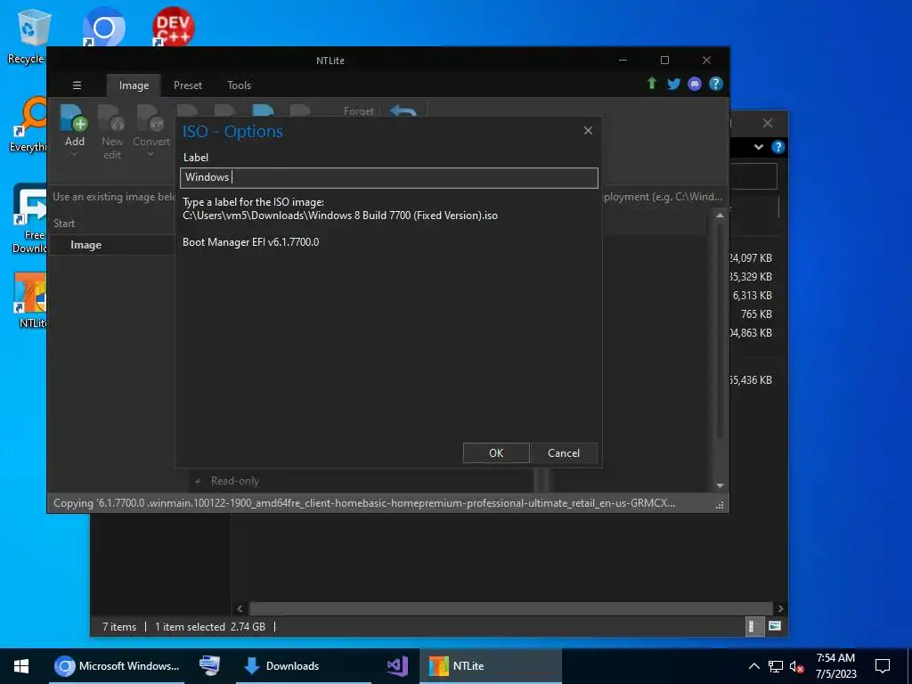Open Free Download Manager desktop shortcut

(29, 219)
